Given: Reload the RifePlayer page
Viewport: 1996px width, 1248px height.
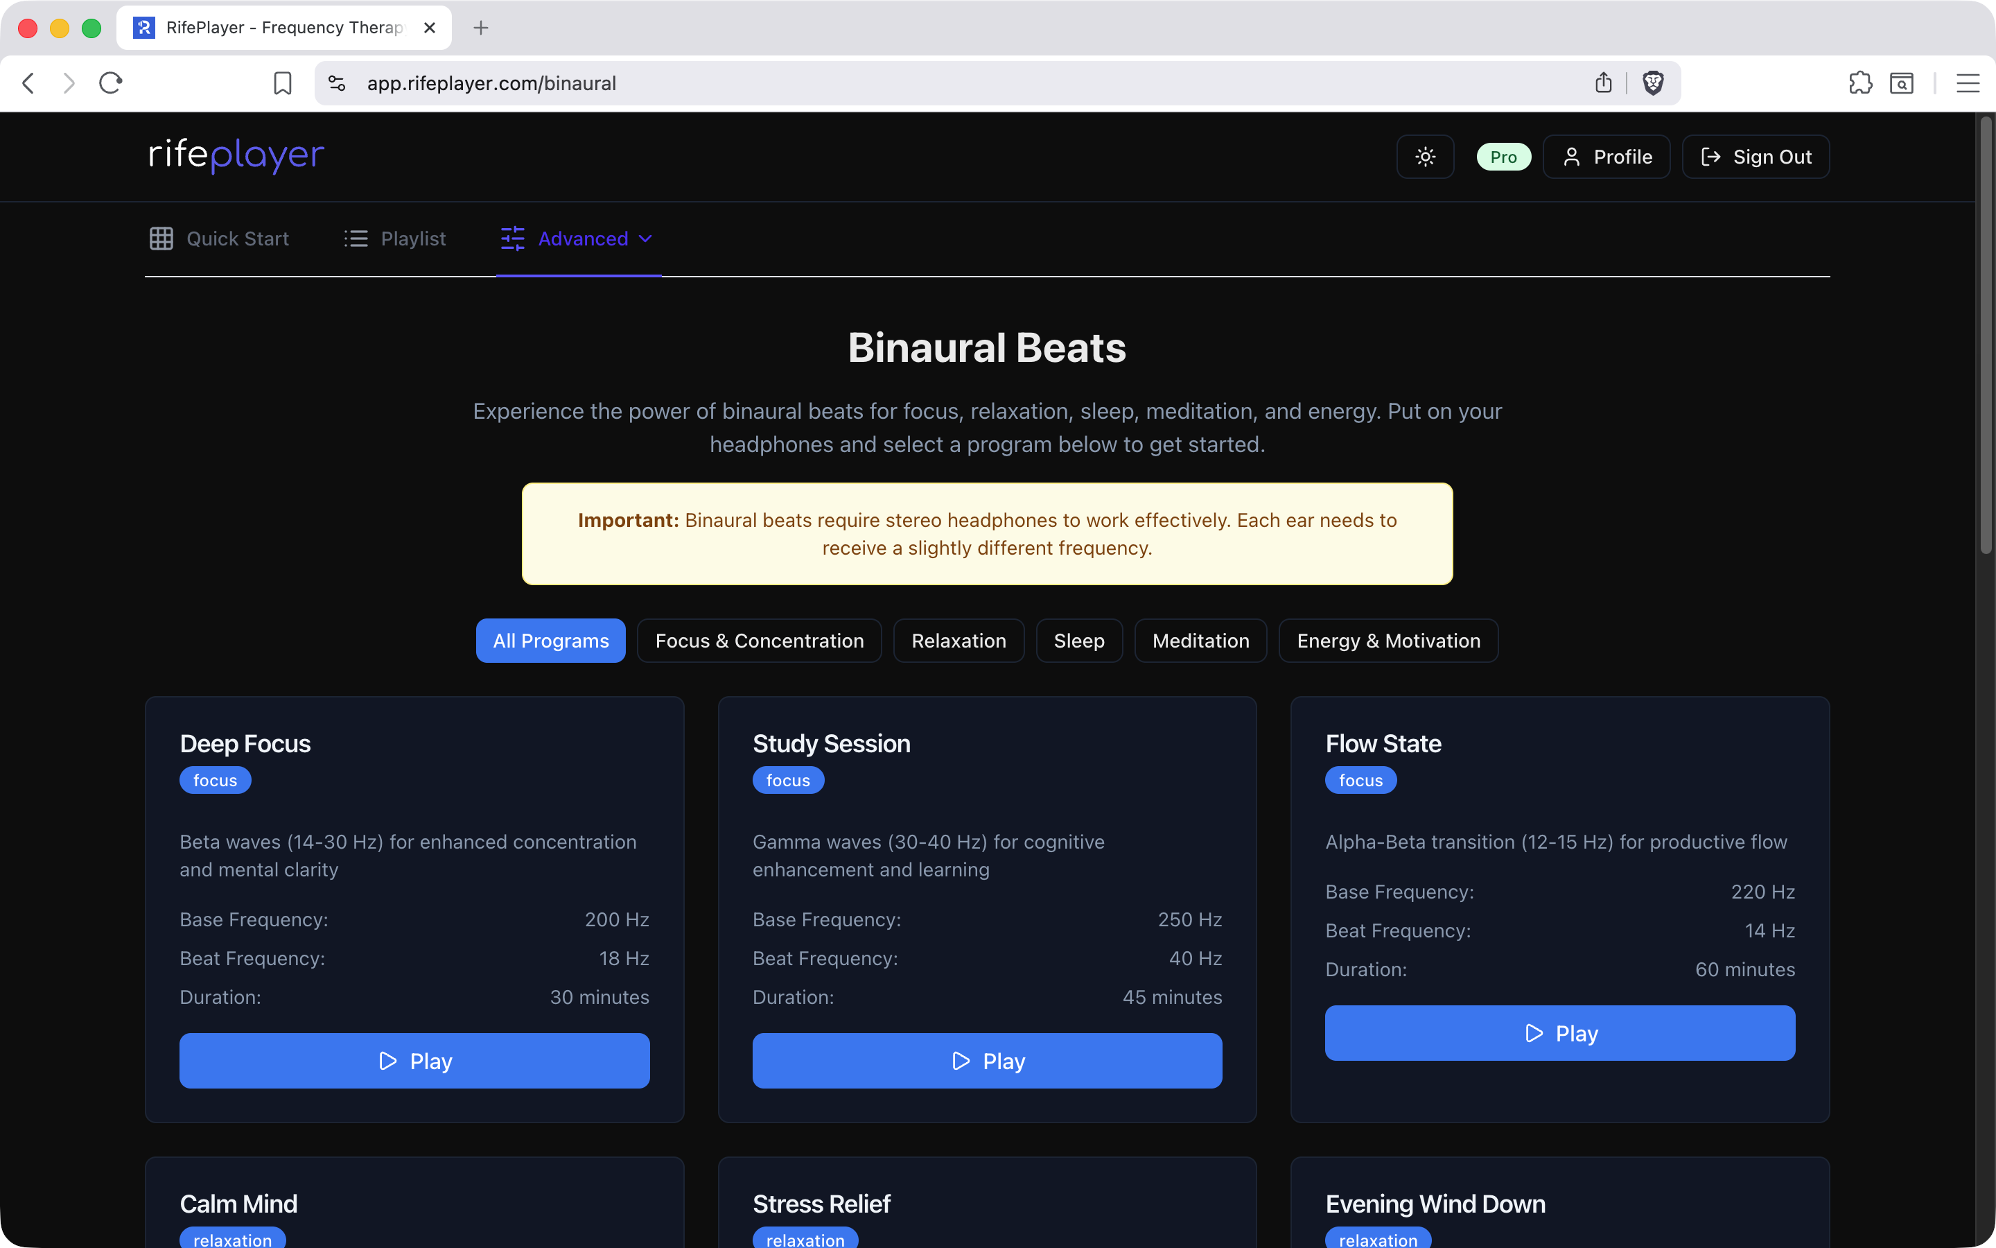Looking at the screenshot, I should tap(110, 83).
